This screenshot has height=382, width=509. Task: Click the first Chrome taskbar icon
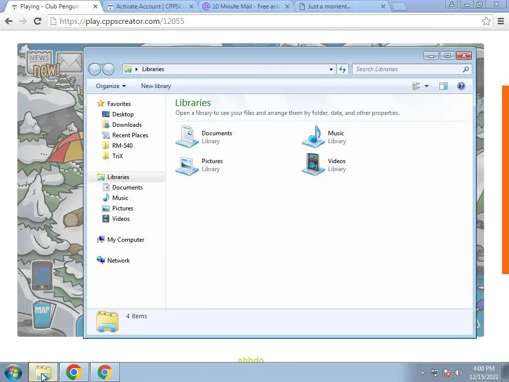click(74, 372)
